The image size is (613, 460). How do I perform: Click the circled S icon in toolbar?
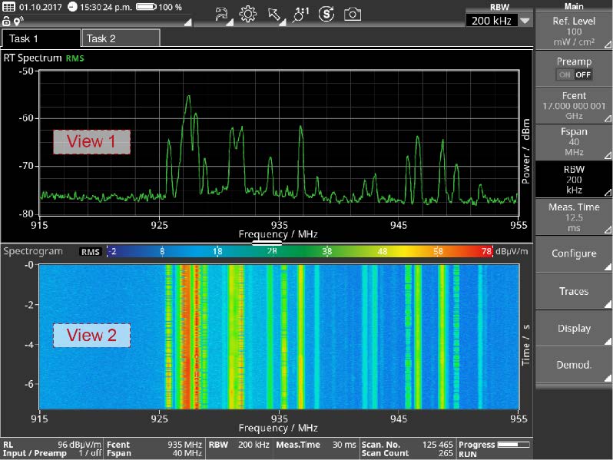pyautogui.click(x=326, y=14)
